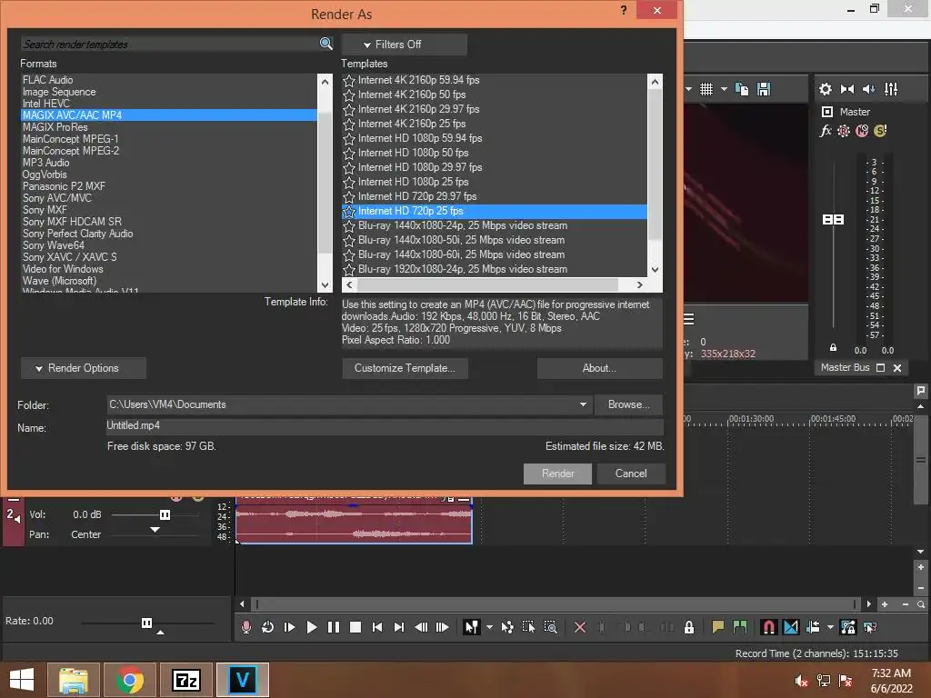Image resolution: width=931 pixels, height=698 pixels.
Task: Open Google Chrome from taskbar
Action: pos(130,680)
